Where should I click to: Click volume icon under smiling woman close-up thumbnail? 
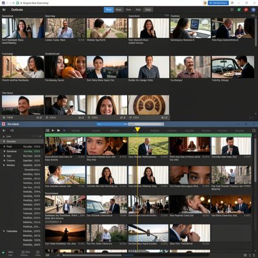point(123,117)
